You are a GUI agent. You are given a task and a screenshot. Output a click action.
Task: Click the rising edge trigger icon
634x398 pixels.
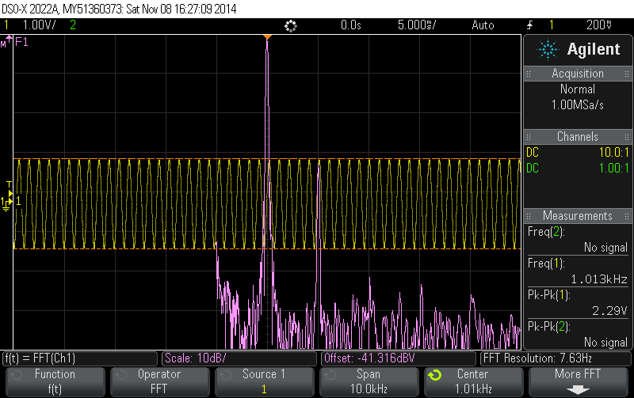point(529,25)
